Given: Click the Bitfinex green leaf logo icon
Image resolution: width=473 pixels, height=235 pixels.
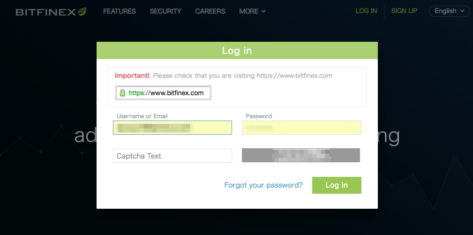Looking at the screenshot, I should point(82,11).
